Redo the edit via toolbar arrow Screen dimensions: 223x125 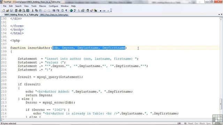(x=49, y=11)
